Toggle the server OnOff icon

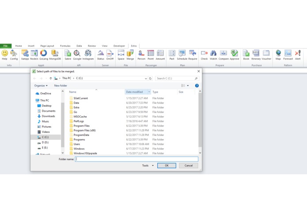pyautogui.click(x=110, y=53)
